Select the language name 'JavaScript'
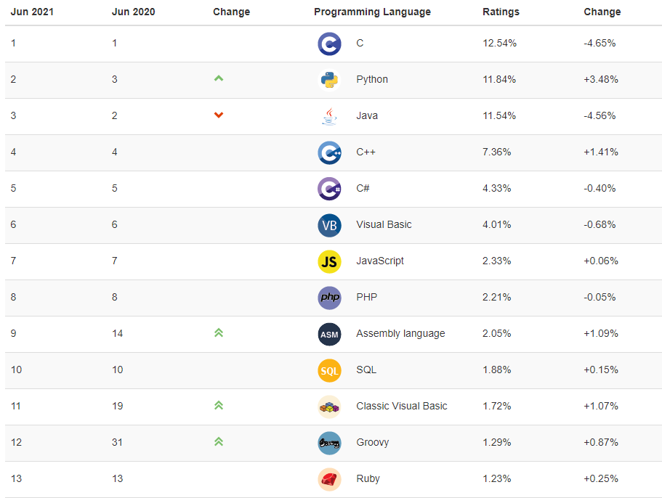 [x=380, y=261]
